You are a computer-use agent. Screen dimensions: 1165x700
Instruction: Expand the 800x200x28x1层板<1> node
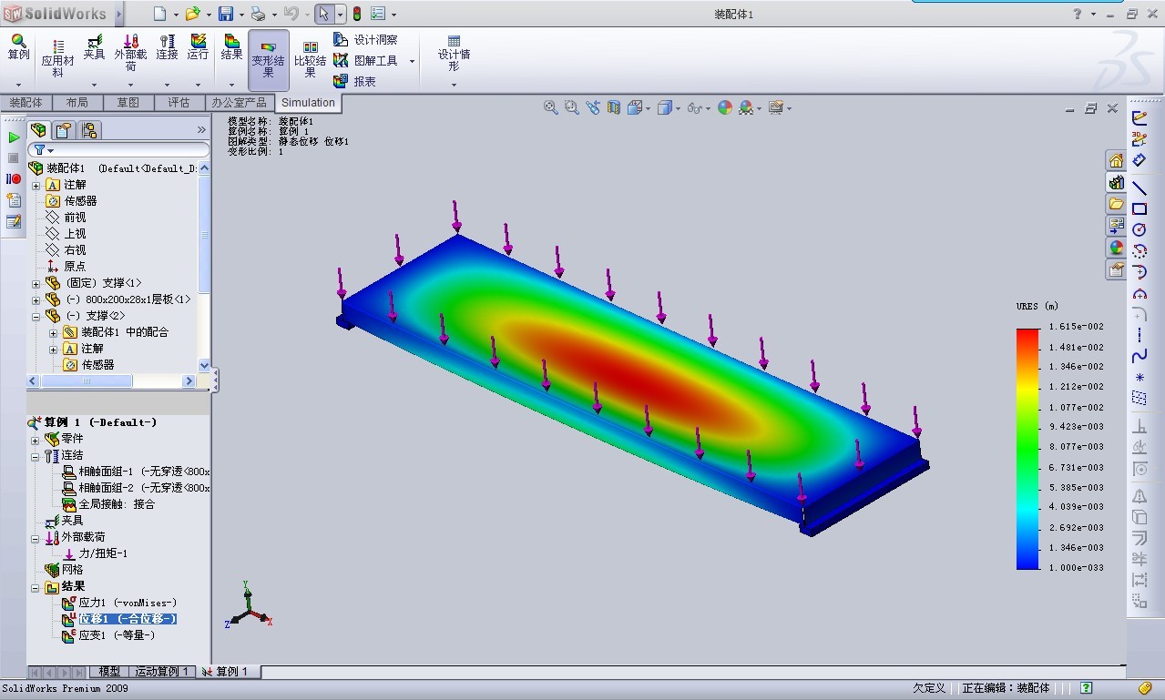click(36, 299)
